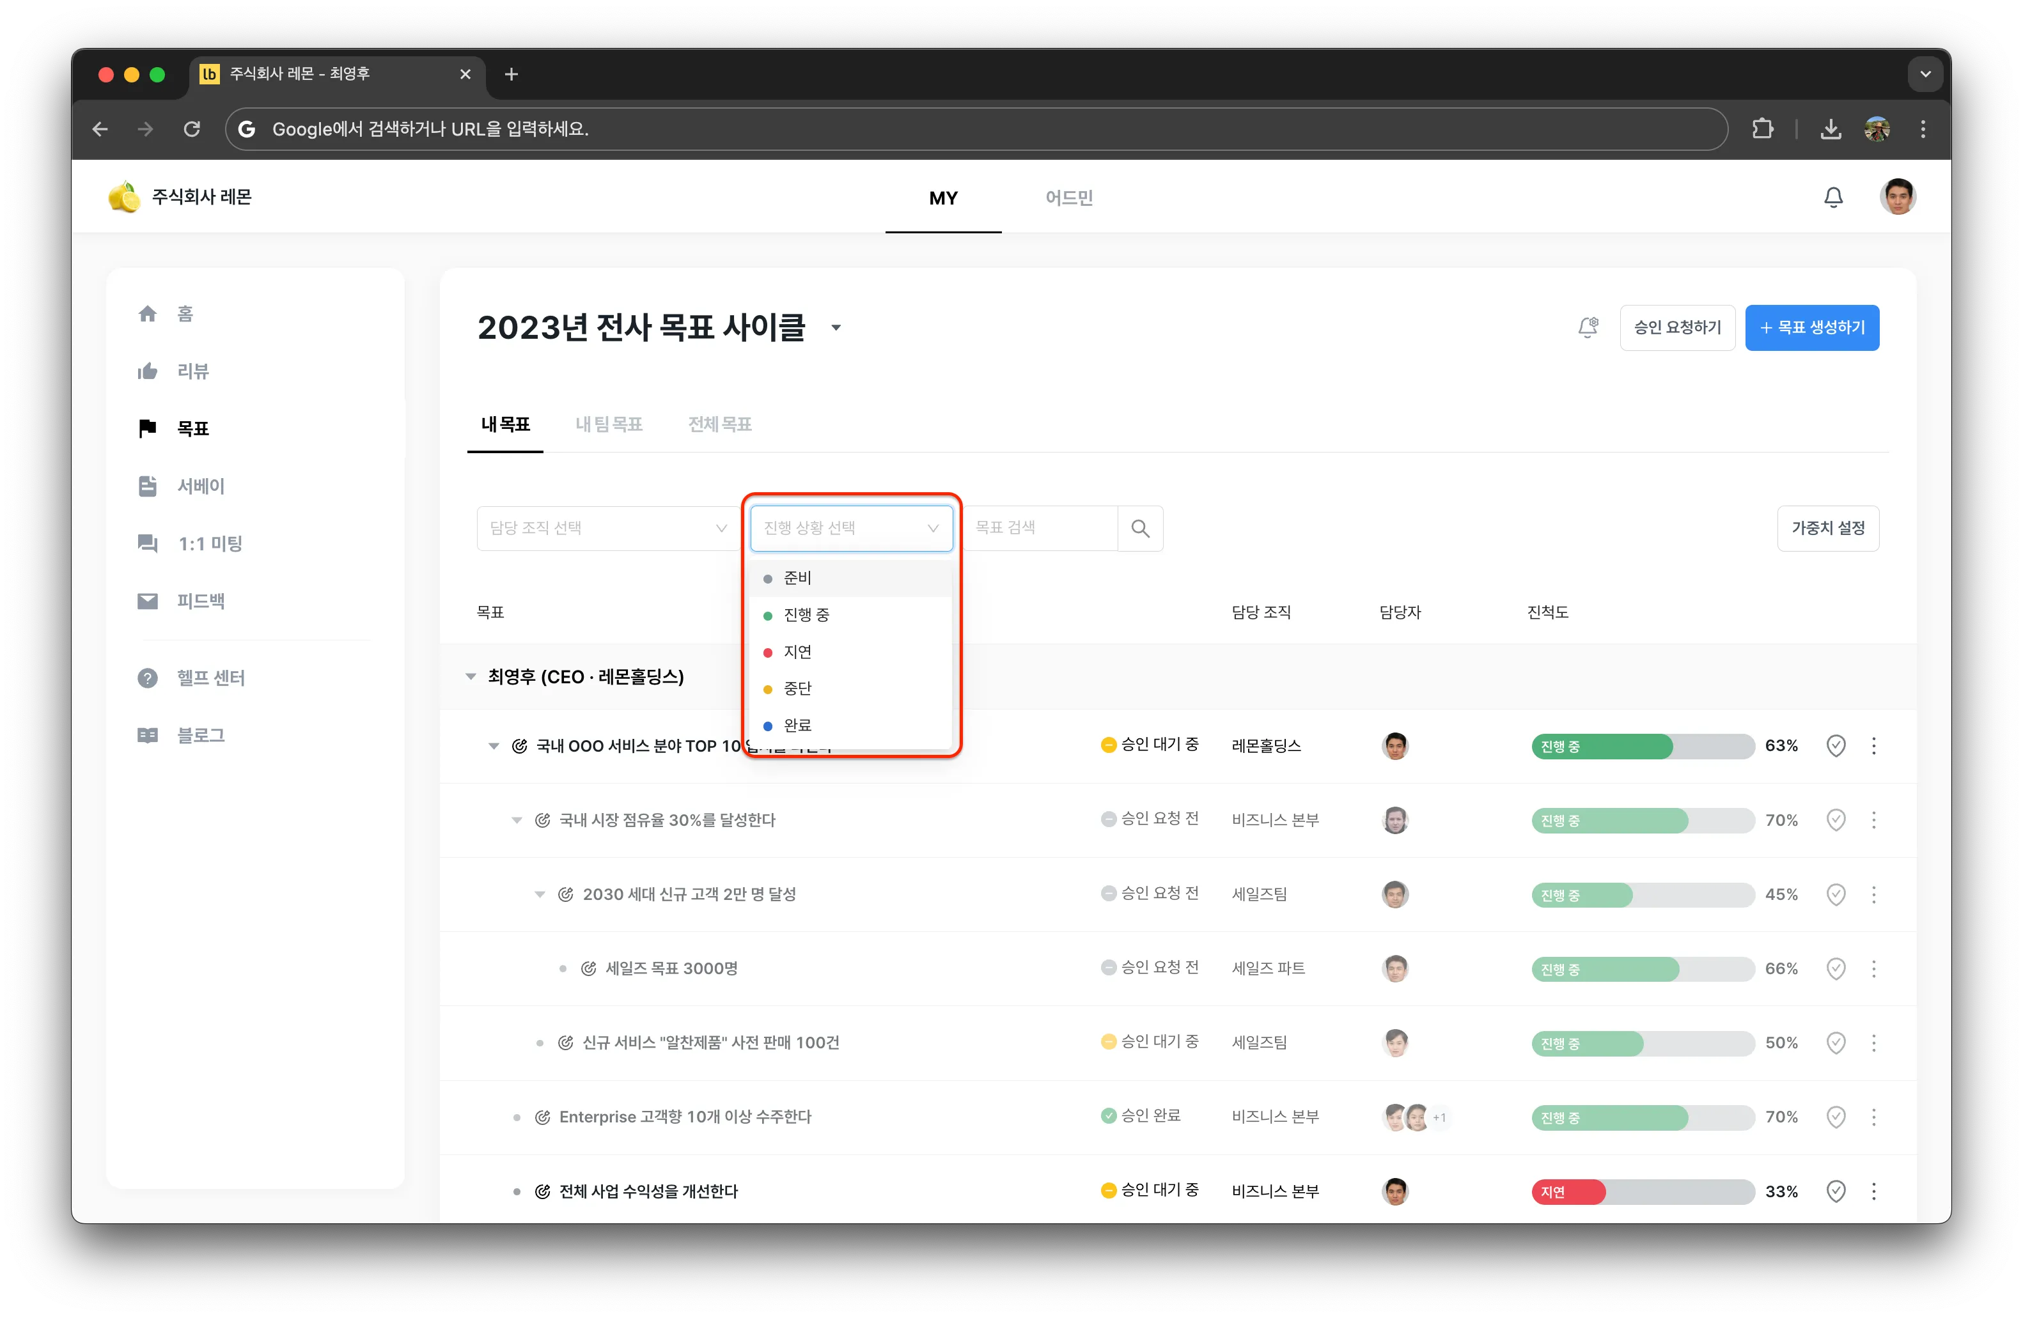2023x1318 pixels.
Task: Switch to the 전체 목표 tab
Action: (720, 424)
